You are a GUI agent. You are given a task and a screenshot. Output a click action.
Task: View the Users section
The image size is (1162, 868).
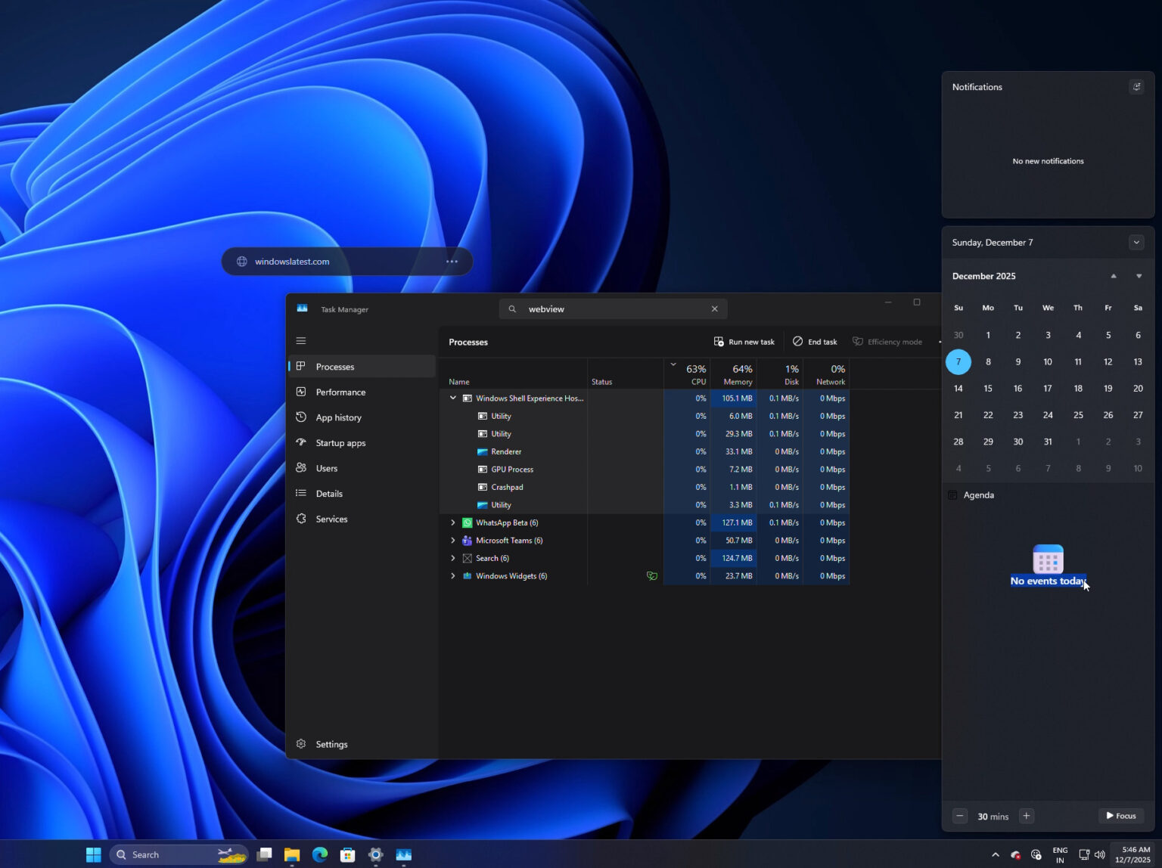(326, 467)
